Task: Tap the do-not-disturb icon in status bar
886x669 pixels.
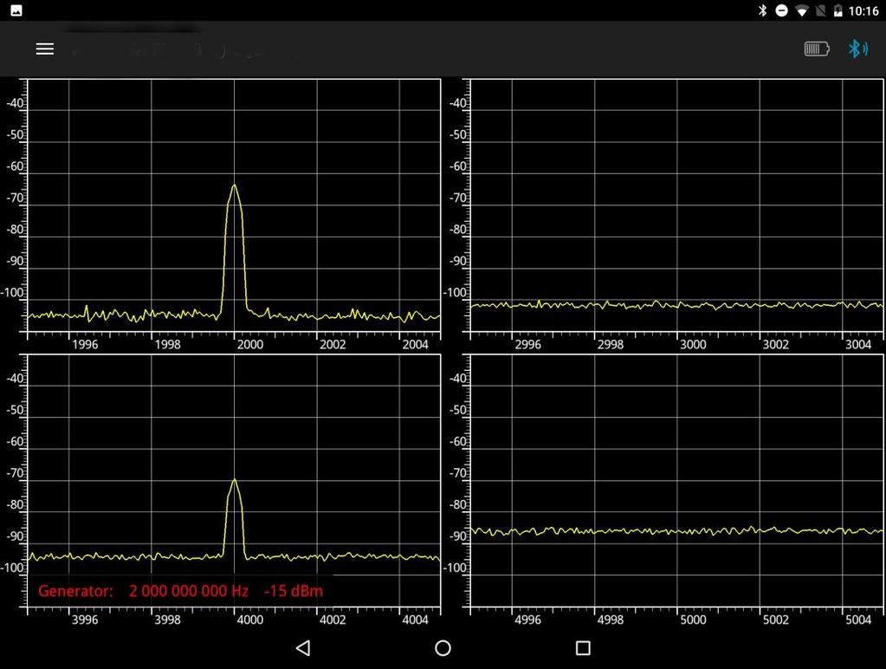Action: point(781,10)
